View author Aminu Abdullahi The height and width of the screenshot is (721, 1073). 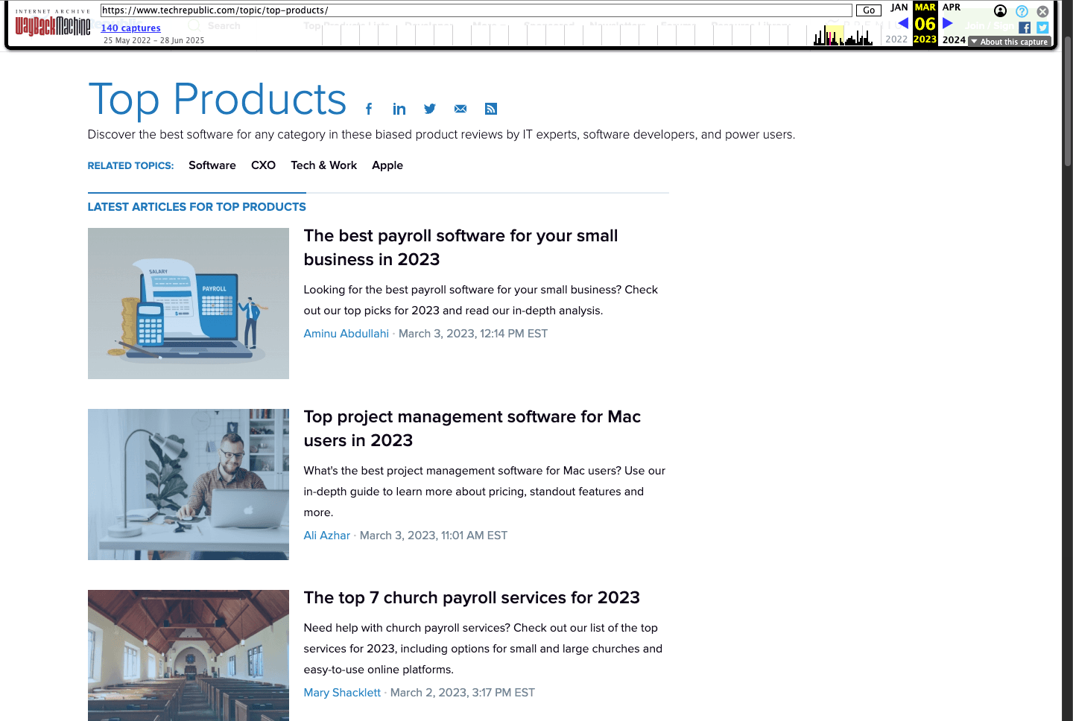tap(346, 334)
